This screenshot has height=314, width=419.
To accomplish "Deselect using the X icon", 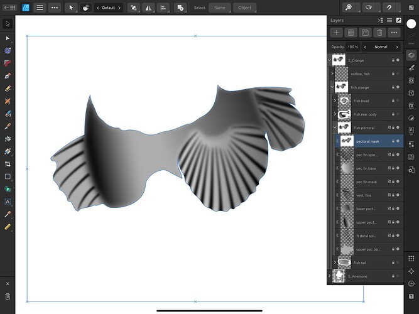I will [8, 284].
